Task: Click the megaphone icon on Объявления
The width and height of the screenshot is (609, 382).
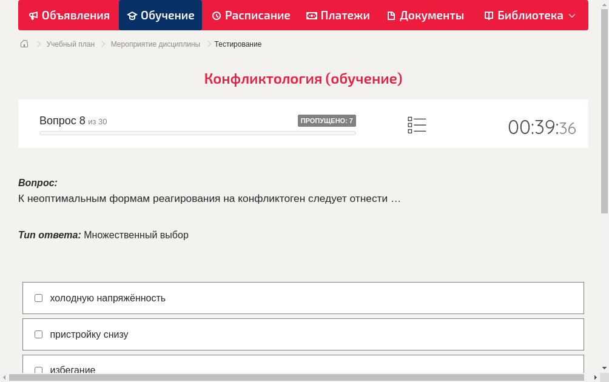Action: [33, 15]
